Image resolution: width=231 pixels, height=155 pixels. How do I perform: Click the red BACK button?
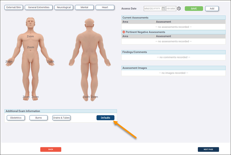(x=51, y=150)
